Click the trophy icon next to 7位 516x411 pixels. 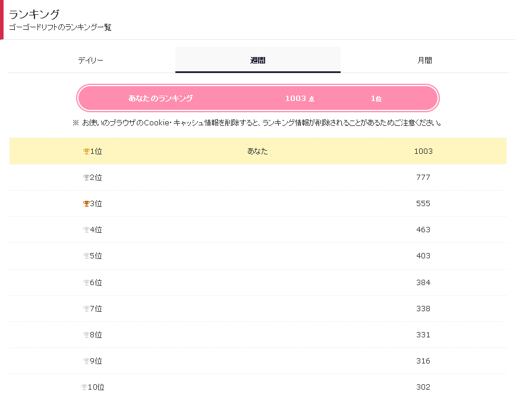86,309
